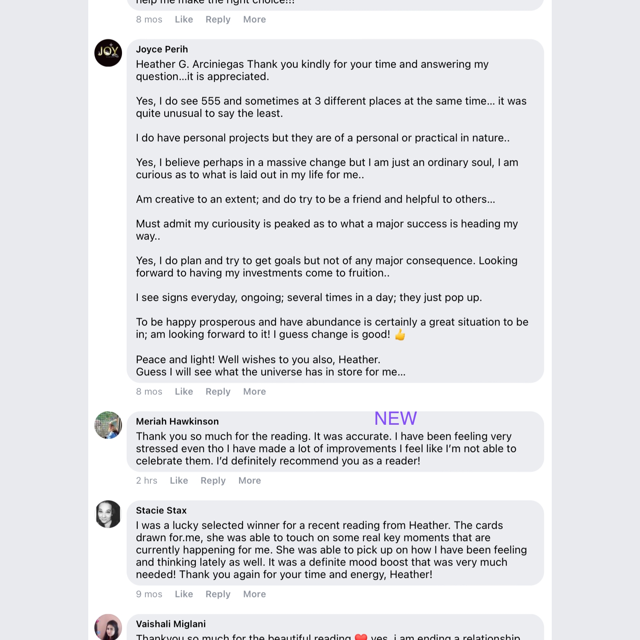Open Joyce Perih's JOY profile picture

click(108, 53)
